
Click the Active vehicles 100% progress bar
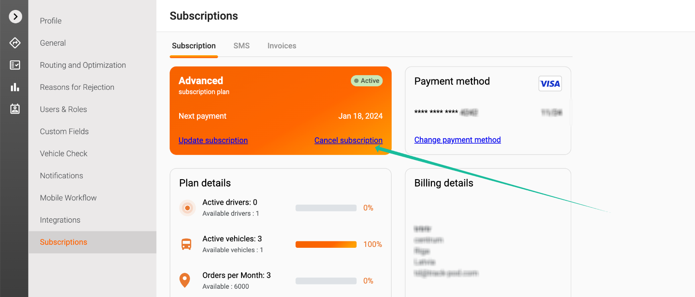coord(326,244)
